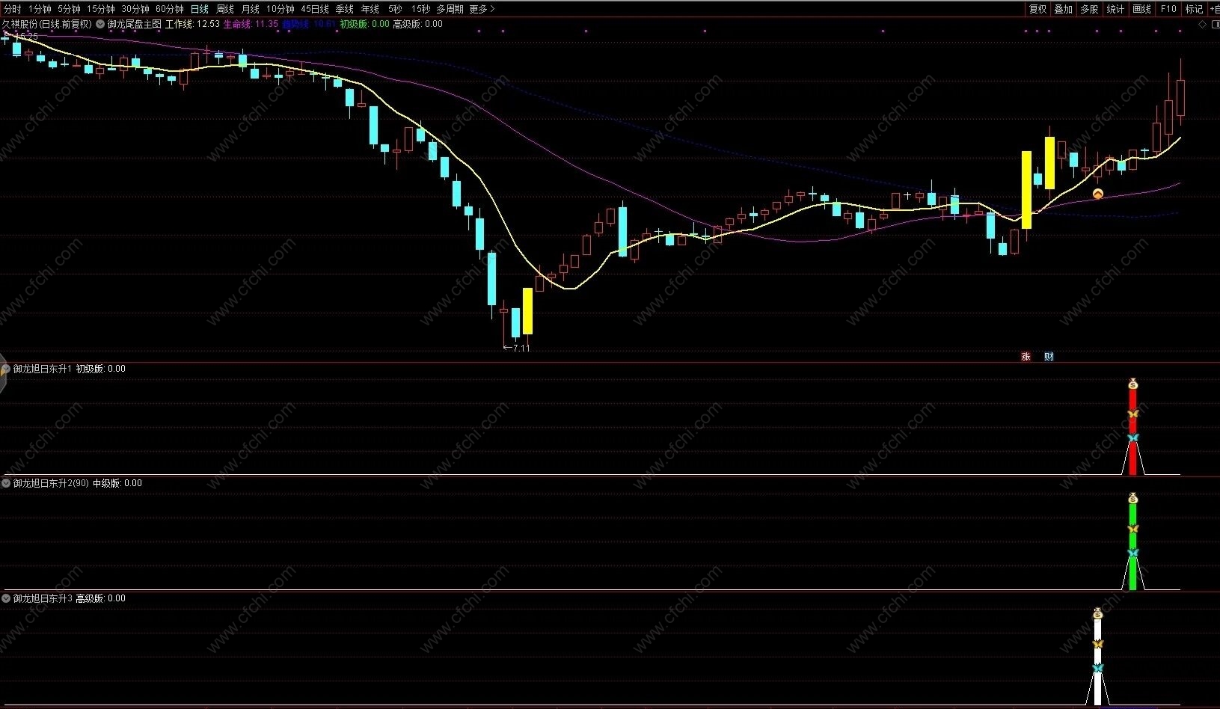This screenshot has height=709, width=1220.
Task: Switch to the 月线 monthly tab
Action: [x=250, y=9]
